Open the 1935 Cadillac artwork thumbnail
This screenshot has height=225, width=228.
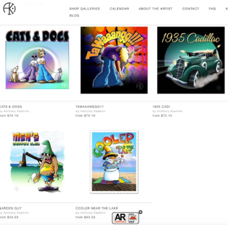(x=191, y=60)
